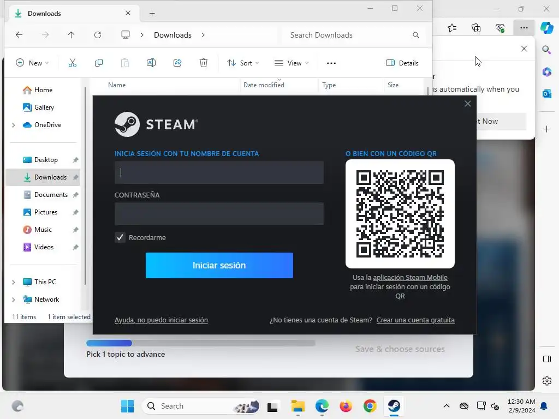This screenshot has width=559, height=419.
Task: Click the progress bar above 'Pick 1 topic'
Action: (201, 343)
